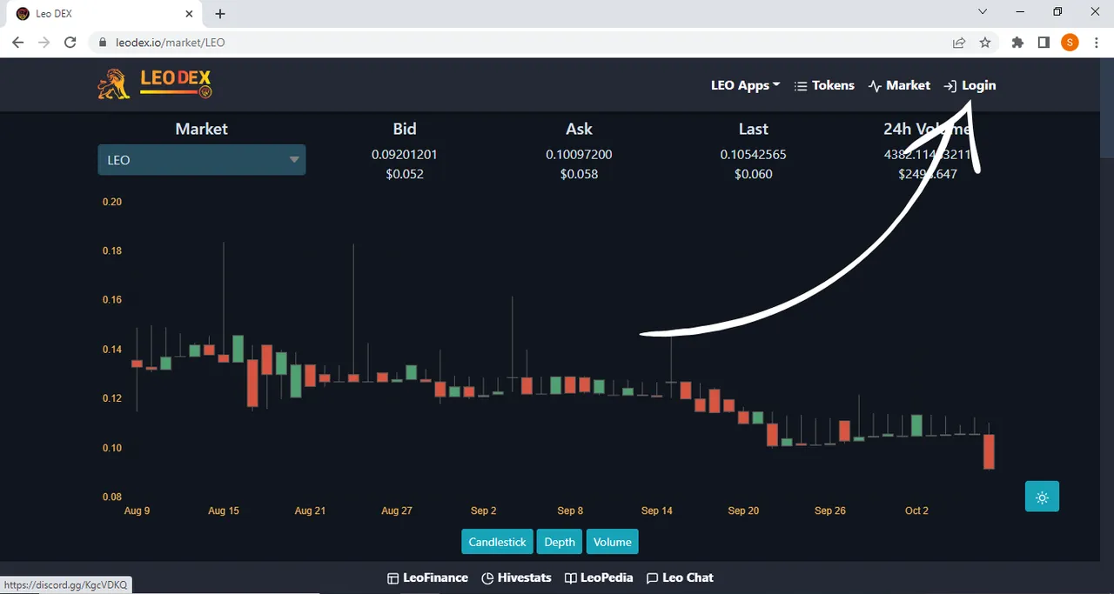This screenshot has width=1114, height=594.
Task: Open the Market page
Action: [899, 85]
